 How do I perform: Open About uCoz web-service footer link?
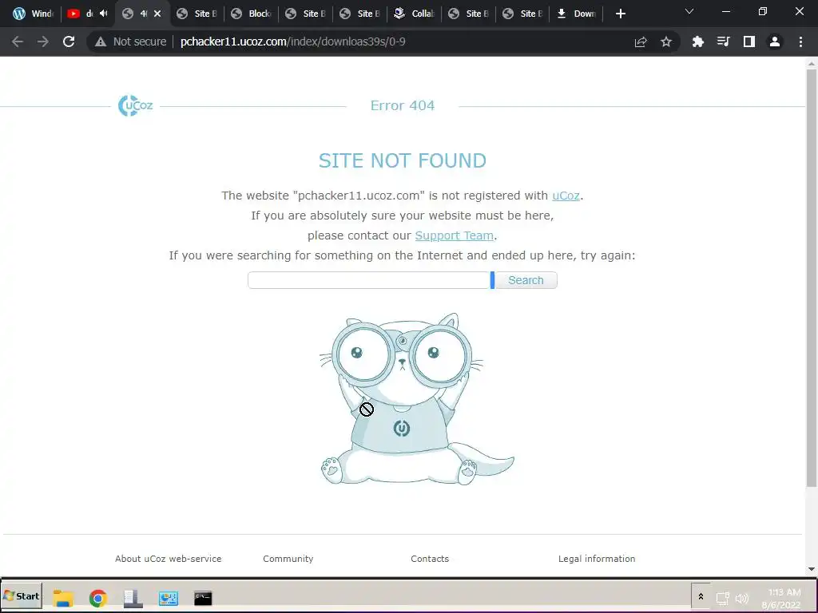pos(168,559)
